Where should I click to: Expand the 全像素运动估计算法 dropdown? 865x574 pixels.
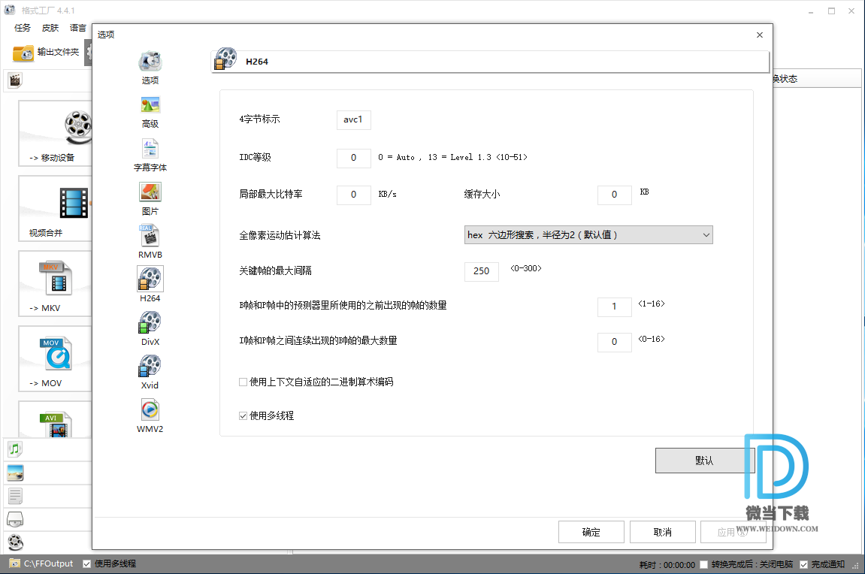588,235
